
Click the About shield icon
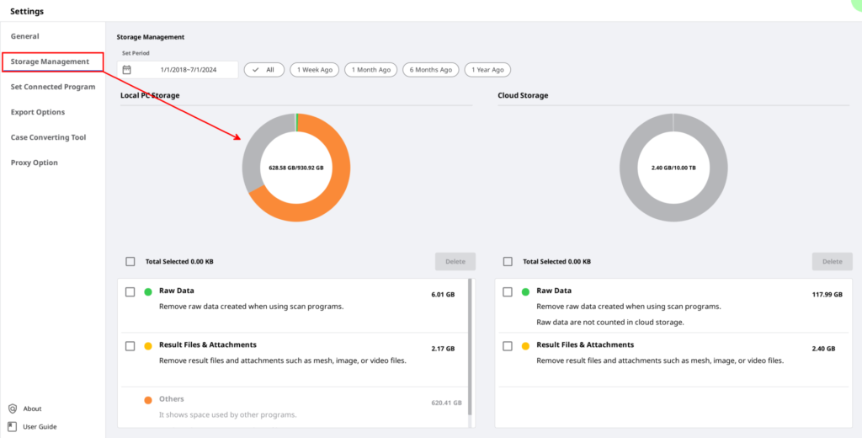(x=13, y=409)
